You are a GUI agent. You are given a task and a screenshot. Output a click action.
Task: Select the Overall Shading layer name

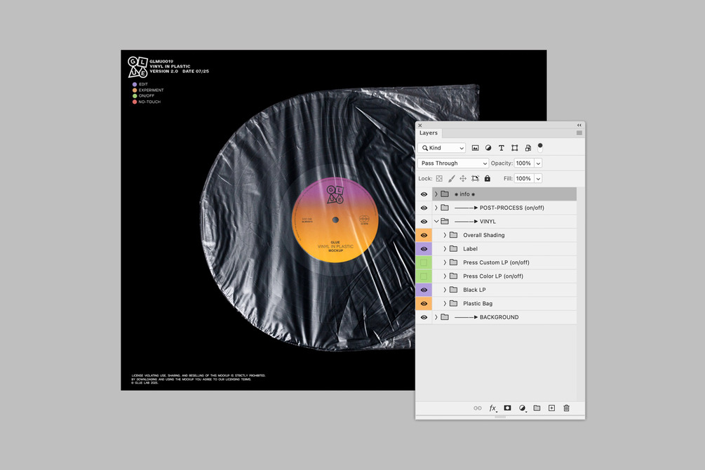coord(484,235)
